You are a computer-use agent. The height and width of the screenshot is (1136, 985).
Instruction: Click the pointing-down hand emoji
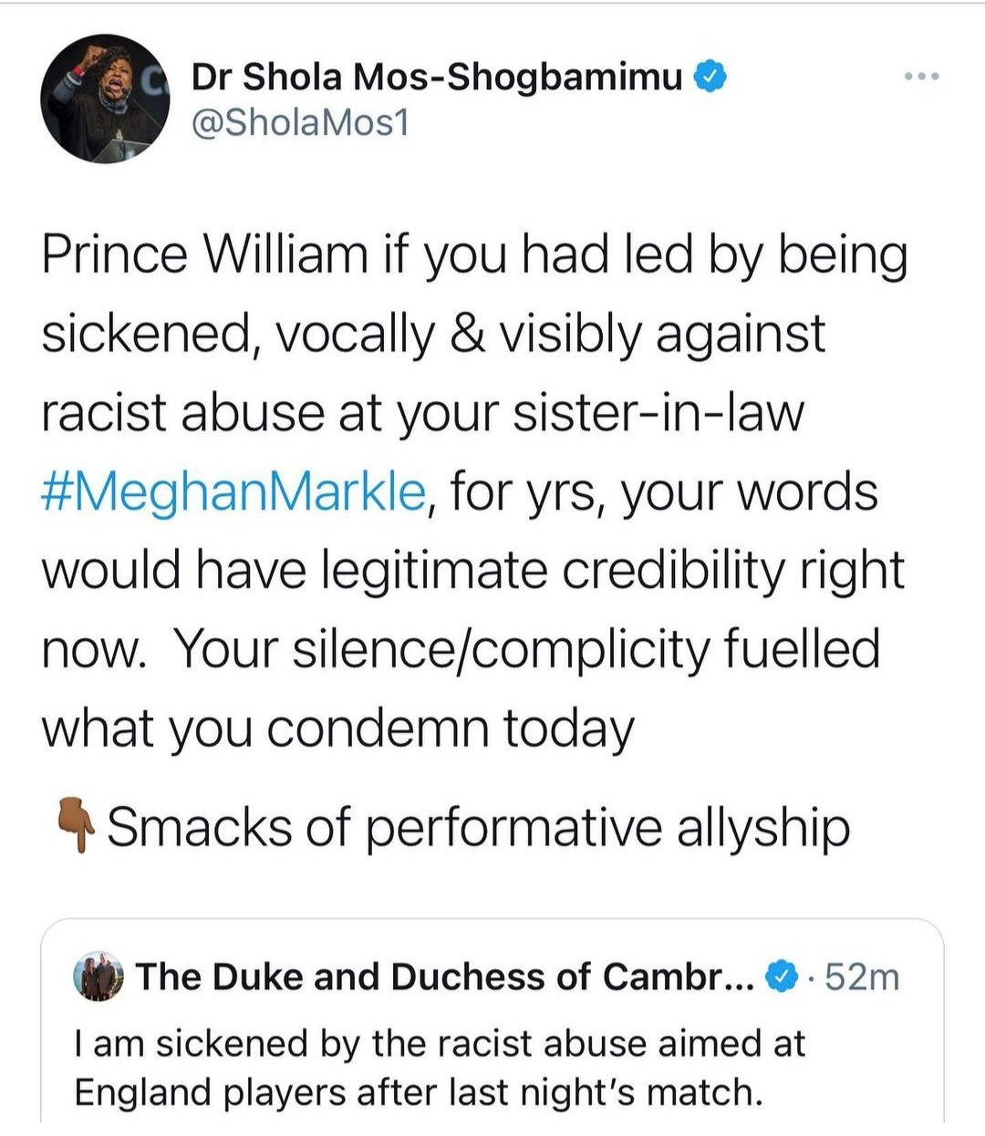click(x=77, y=825)
